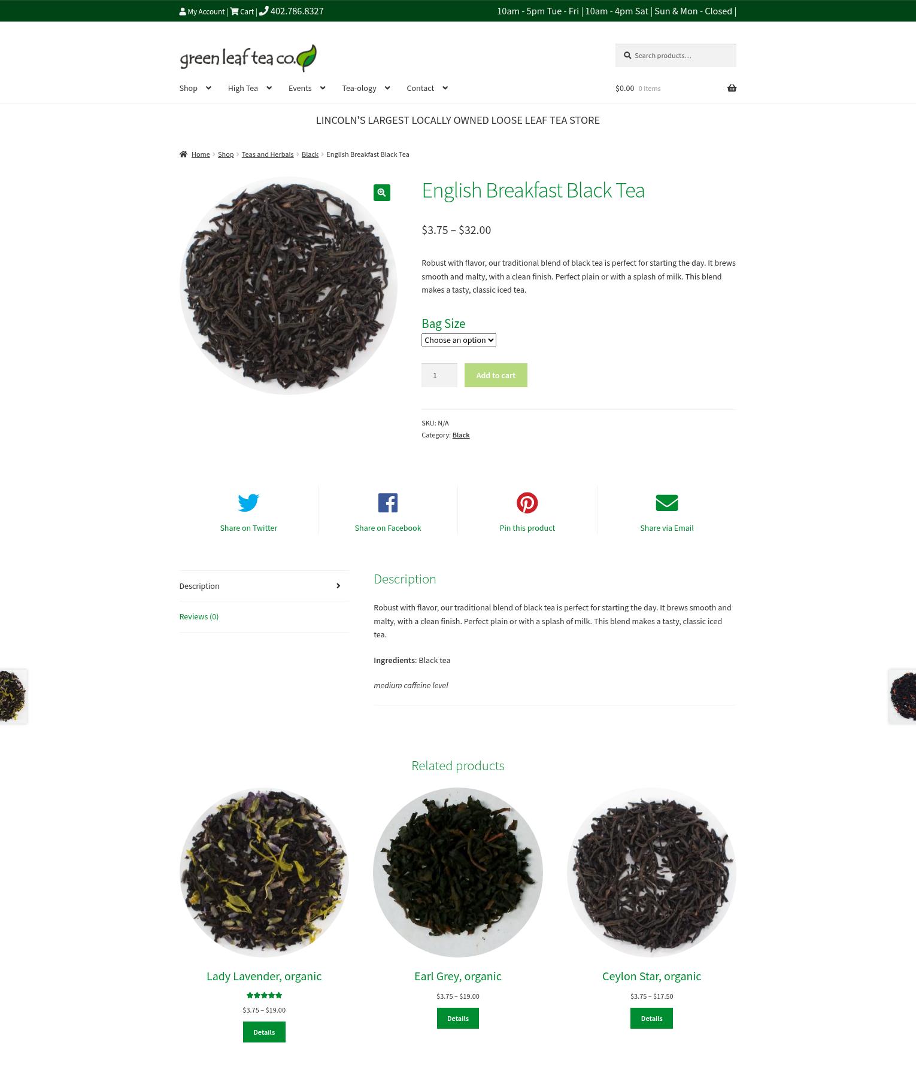Image resolution: width=916 pixels, height=1070 pixels.
Task: Open Details for Earl Grey, organic
Action: tap(458, 1018)
